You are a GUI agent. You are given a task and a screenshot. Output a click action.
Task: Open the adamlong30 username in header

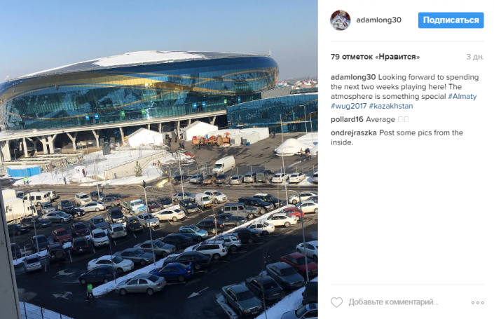[x=378, y=20]
